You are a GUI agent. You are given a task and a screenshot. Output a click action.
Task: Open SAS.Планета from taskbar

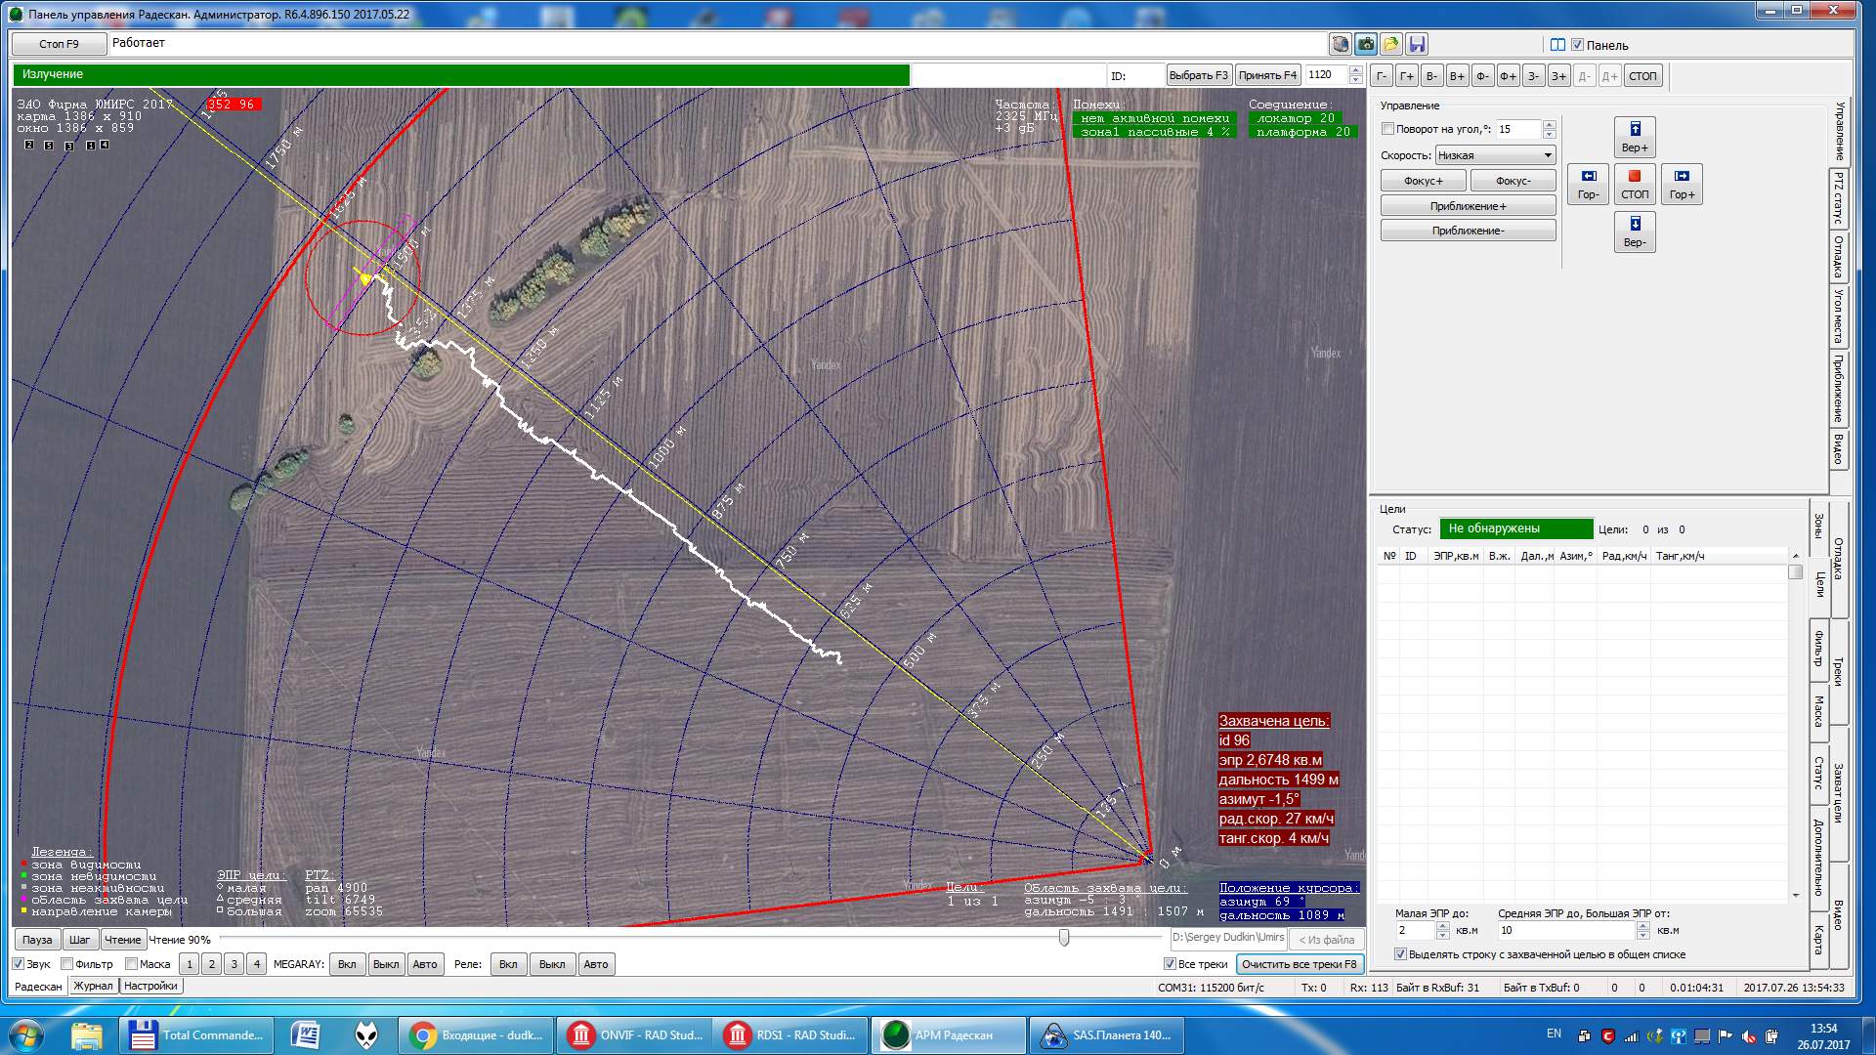point(1108,1035)
